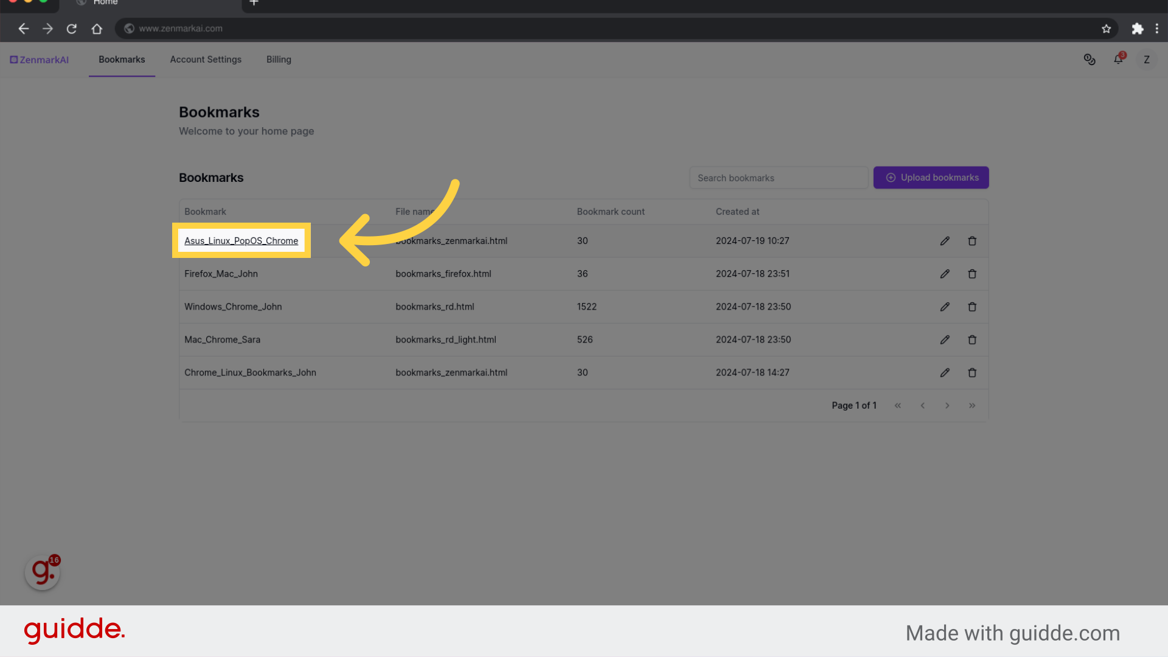Click the user avatar menu top right

[x=1147, y=60]
